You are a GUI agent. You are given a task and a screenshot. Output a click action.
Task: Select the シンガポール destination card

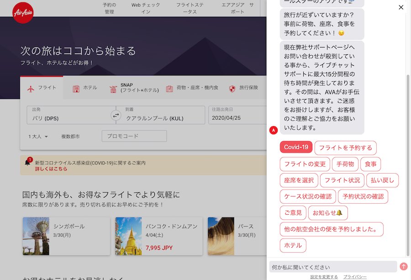point(66,236)
